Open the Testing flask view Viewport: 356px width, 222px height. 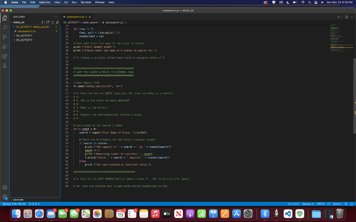click(5, 66)
